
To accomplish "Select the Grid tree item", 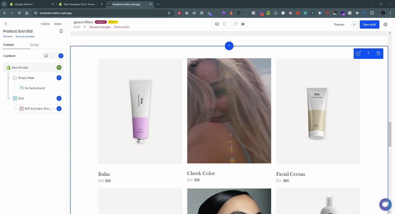I will click(21, 98).
